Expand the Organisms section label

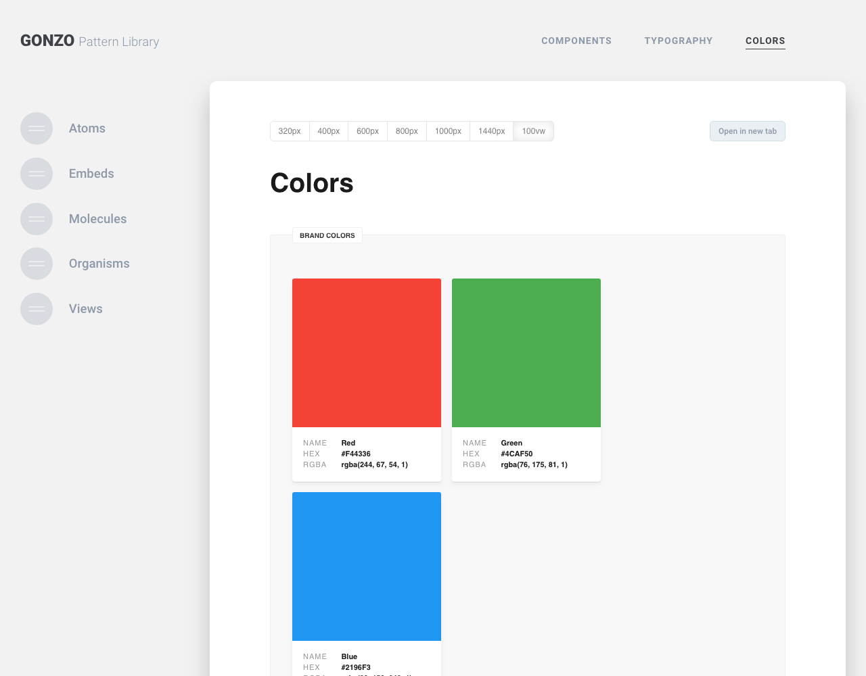pos(99,264)
